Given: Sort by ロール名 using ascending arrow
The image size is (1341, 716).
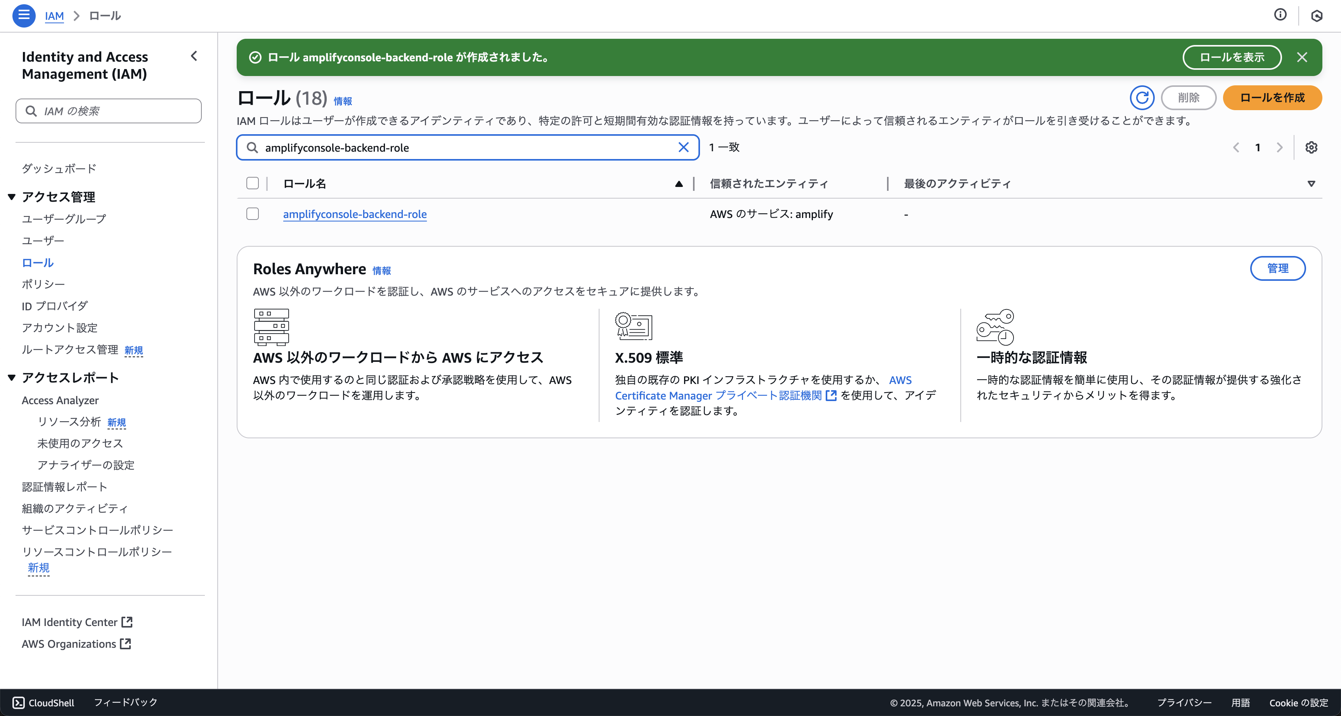Looking at the screenshot, I should point(679,184).
